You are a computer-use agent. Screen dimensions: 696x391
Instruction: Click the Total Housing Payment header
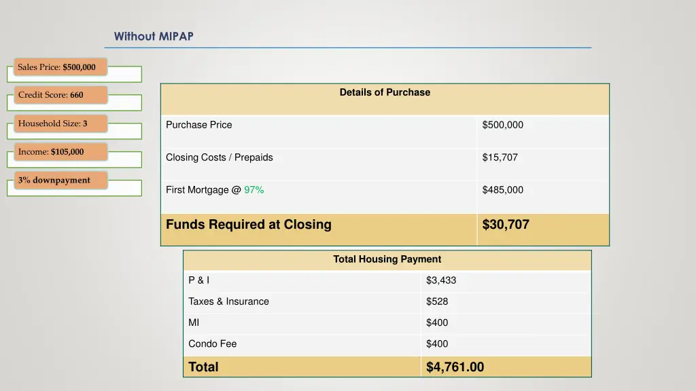tap(387, 259)
